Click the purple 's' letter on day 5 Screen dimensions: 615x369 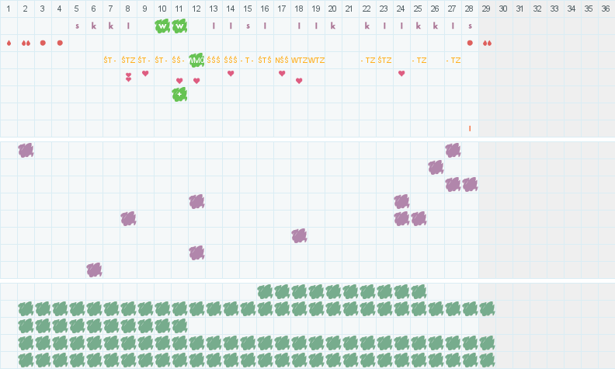tap(77, 26)
